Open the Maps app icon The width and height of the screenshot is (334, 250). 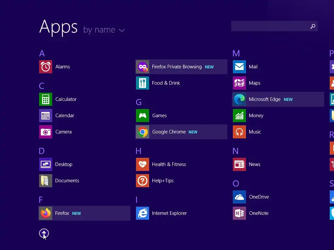pos(239,83)
